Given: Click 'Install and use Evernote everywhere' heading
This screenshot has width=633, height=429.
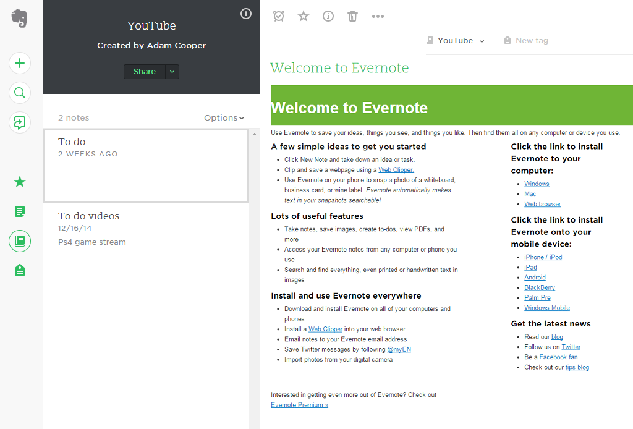Looking at the screenshot, I should click(x=346, y=296).
